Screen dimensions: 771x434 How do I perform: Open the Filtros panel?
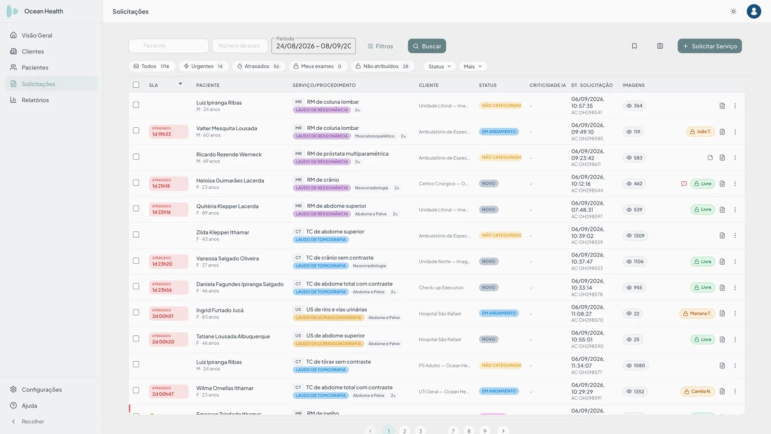380,46
